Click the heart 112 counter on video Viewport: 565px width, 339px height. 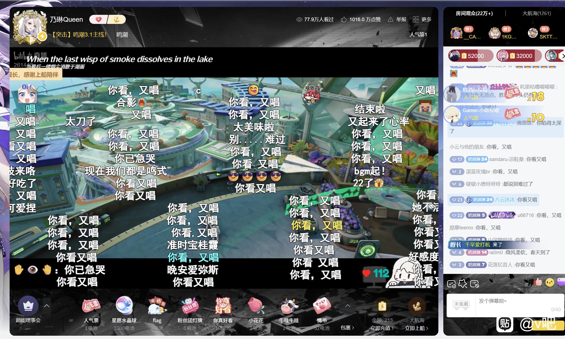[x=375, y=273]
